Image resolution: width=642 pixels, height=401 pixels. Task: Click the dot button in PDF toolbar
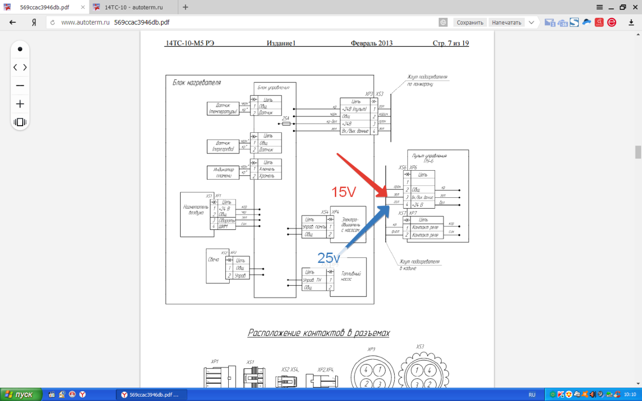coord(20,49)
